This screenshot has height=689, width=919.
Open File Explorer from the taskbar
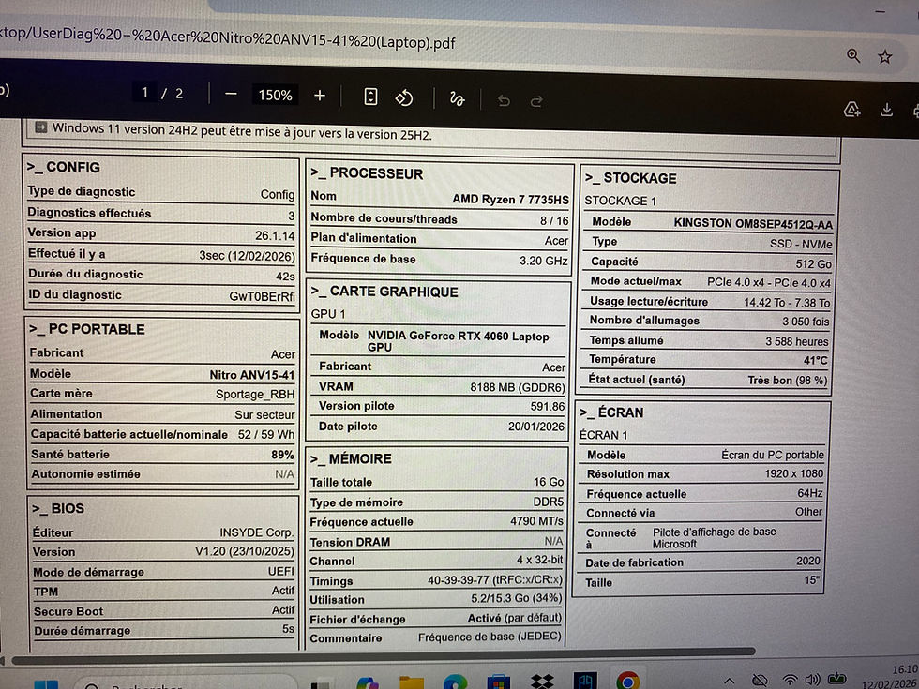[x=412, y=682]
